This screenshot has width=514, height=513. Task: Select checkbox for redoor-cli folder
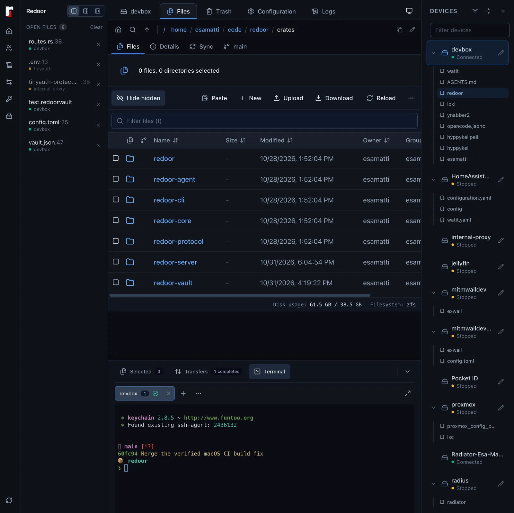point(116,200)
